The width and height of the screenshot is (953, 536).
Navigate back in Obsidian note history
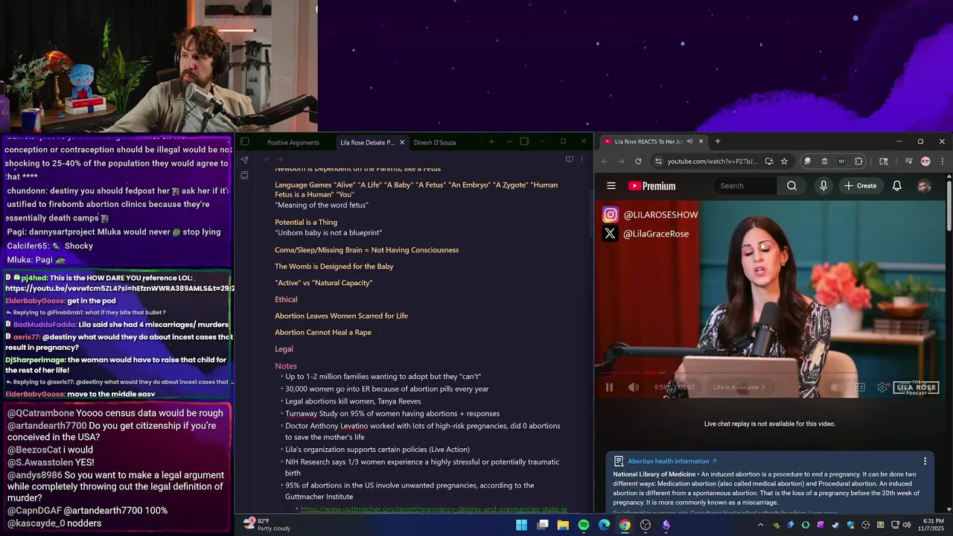[267, 159]
